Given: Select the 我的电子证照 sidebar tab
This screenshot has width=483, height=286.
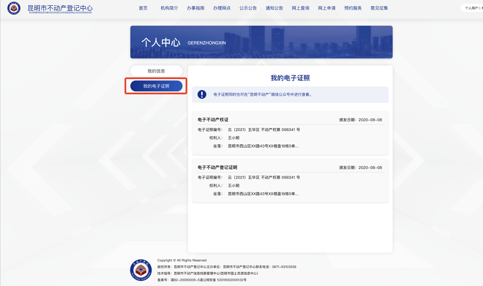Looking at the screenshot, I should click(x=156, y=86).
